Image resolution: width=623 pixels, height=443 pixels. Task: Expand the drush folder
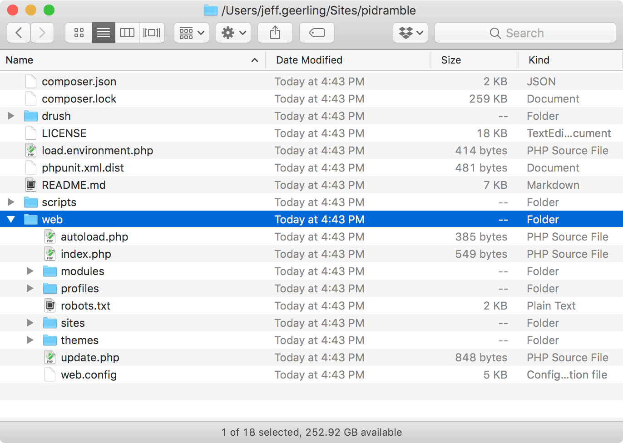point(11,116)
